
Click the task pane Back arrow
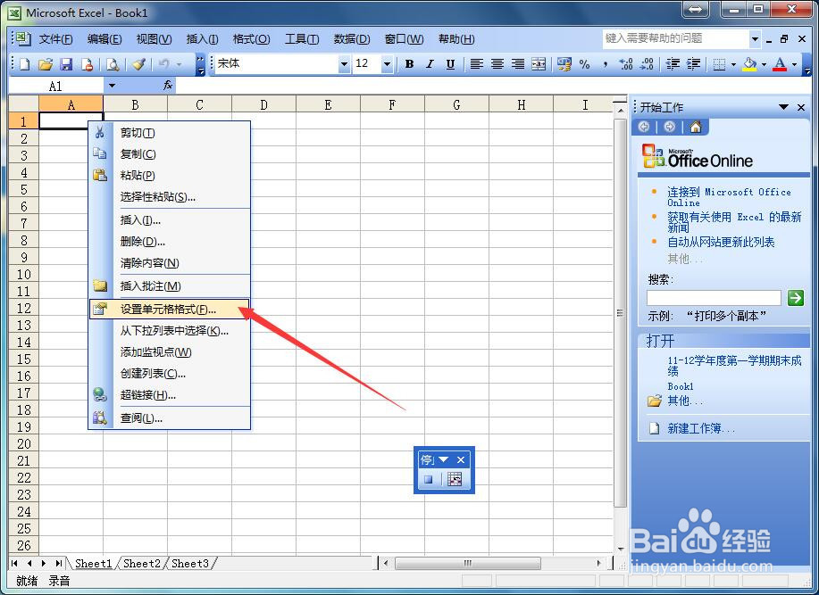(644, 127)
